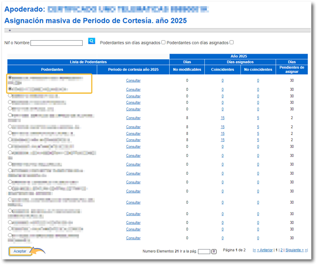Open 'Consultar' link in the last row

[x=133, y=238]
